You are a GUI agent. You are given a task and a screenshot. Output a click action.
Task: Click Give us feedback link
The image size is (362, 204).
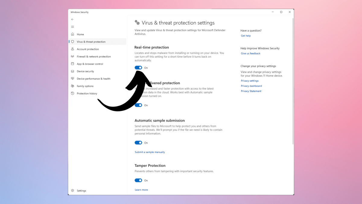[x=250, y=53]
